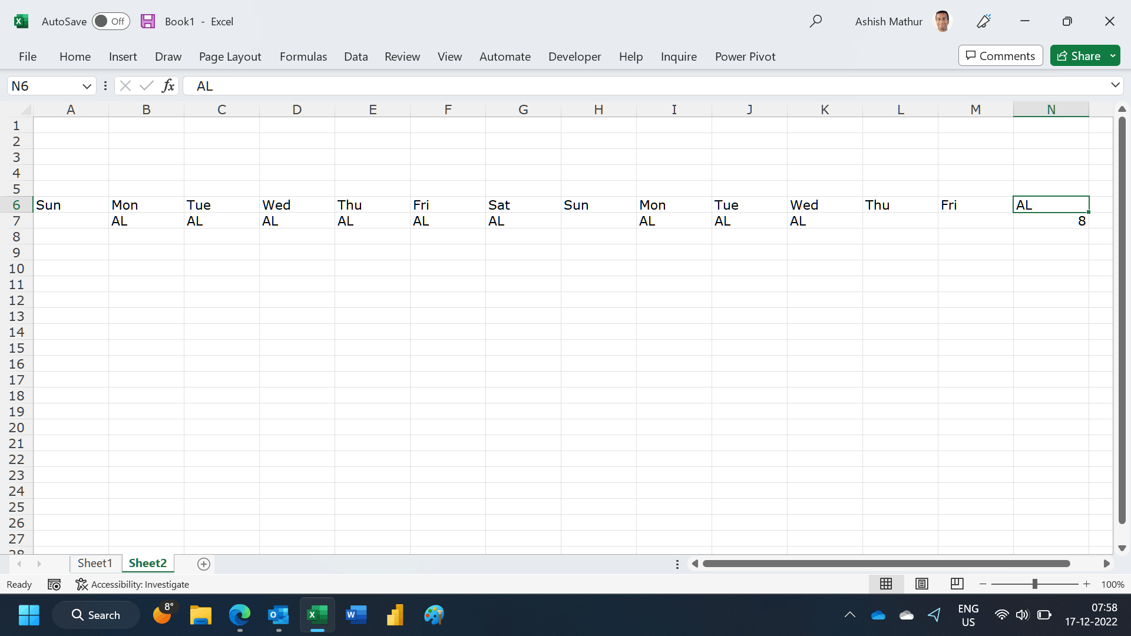This screenshot has width=1131, height=636.
Task: Click Accessibility: Investigate in status bar
Action: click(x=133, y=584)
